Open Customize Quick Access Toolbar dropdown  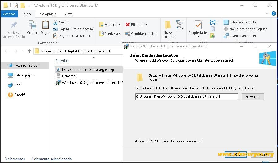(x=28, y=6)
